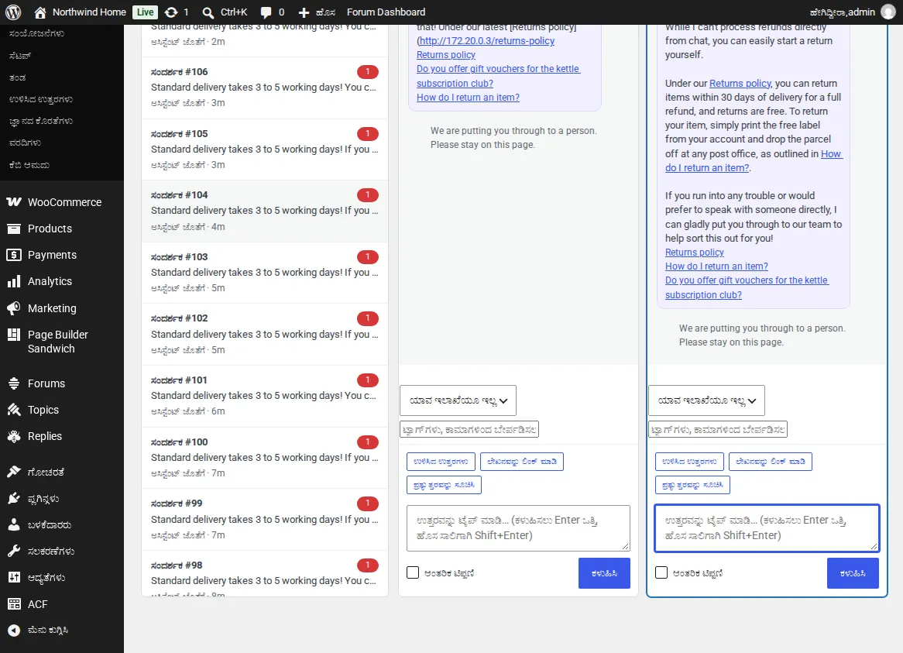Select conversation #106 in the list
This screenshot has width=903, height=653.
(x=265, y=88)
